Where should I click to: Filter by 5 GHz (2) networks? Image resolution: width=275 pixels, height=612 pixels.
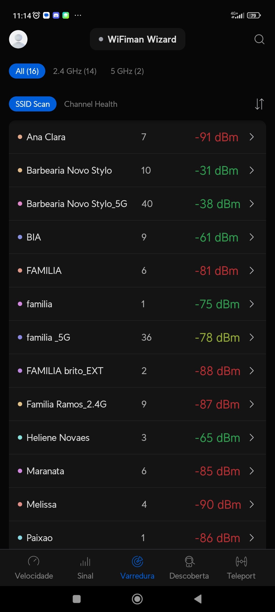coord(127,71)
